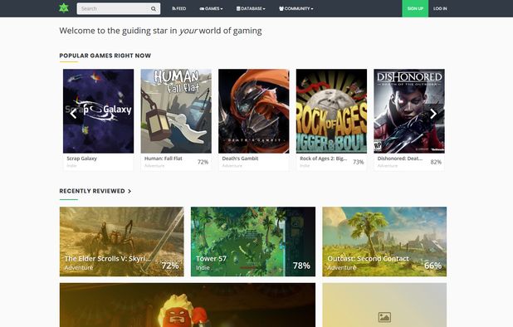
Task: Open The Elder Scrolls V: Skyrim review
Action: point(122,242)
